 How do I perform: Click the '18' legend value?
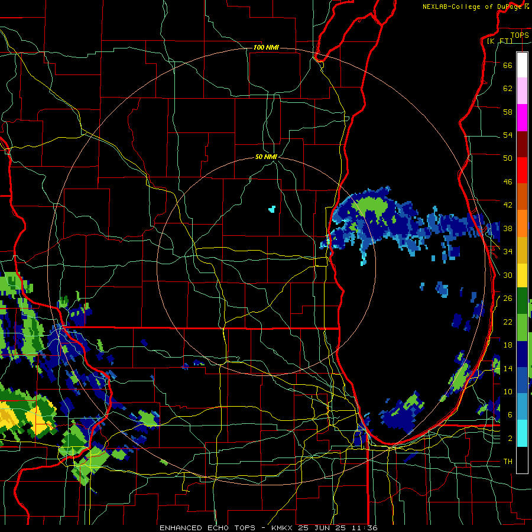(508, 345)
